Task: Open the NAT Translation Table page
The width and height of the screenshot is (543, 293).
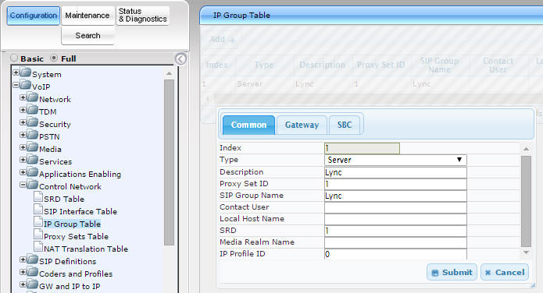Action: (86, 249)
